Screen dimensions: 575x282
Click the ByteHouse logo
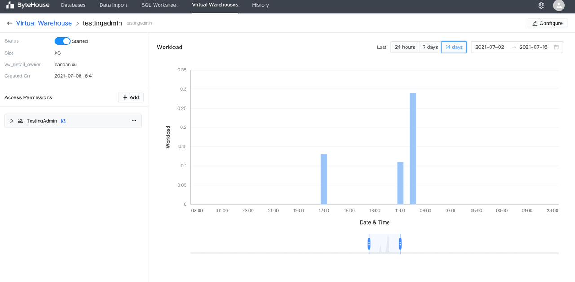(x=27, y=5)
